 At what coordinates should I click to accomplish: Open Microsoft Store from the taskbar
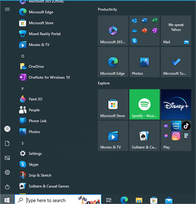154,200
